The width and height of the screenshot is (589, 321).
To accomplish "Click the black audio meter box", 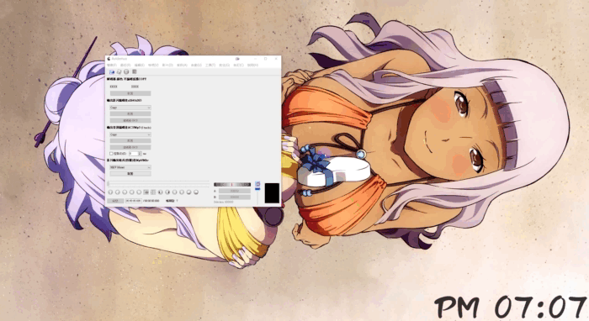I will (272, 193).
